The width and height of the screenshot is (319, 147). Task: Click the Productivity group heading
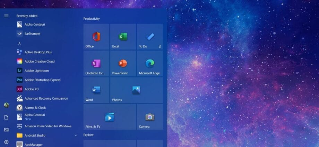click(92, 19)
